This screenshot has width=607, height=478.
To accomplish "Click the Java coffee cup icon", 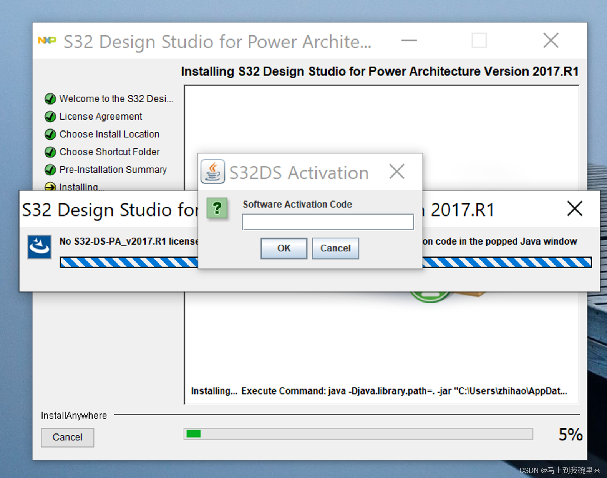I will coord(212,172).
